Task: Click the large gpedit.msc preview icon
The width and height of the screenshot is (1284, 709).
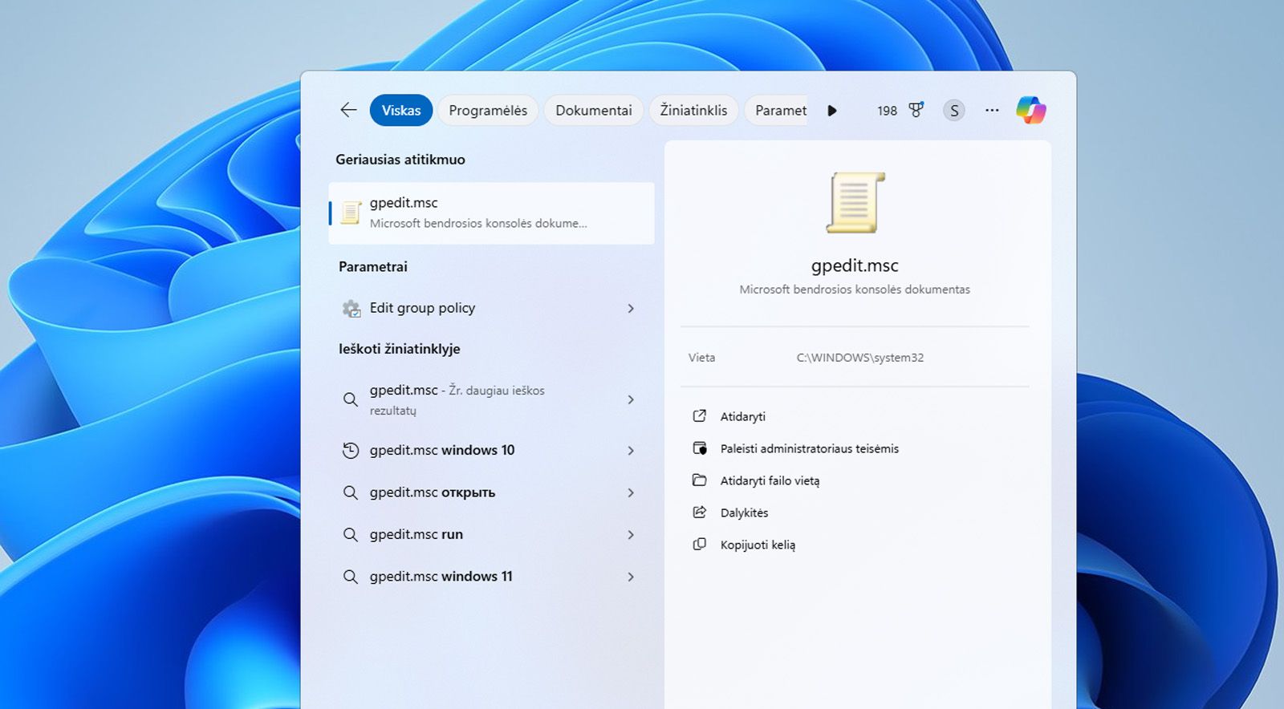Action: pyautogui.click(x=855, y=202)
